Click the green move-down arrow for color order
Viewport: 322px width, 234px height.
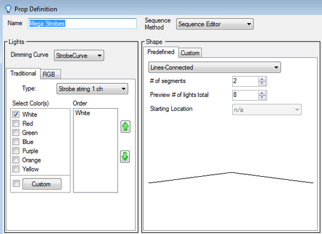pos(125,157)
